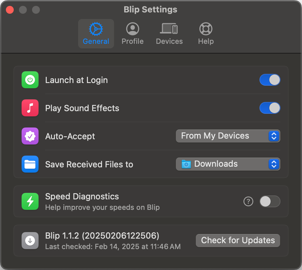Disable the Launch at Login toggle
Screen dimensions: 302x270
pos(270,80)
